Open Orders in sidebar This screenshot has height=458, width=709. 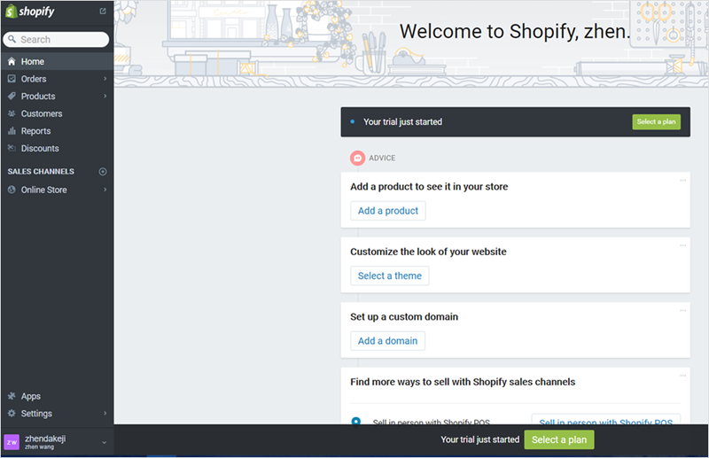(x=57, y=79)
